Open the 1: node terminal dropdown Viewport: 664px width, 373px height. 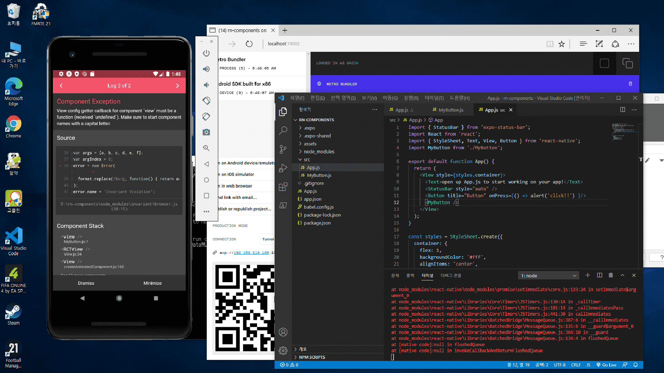(x=548, y=276)
